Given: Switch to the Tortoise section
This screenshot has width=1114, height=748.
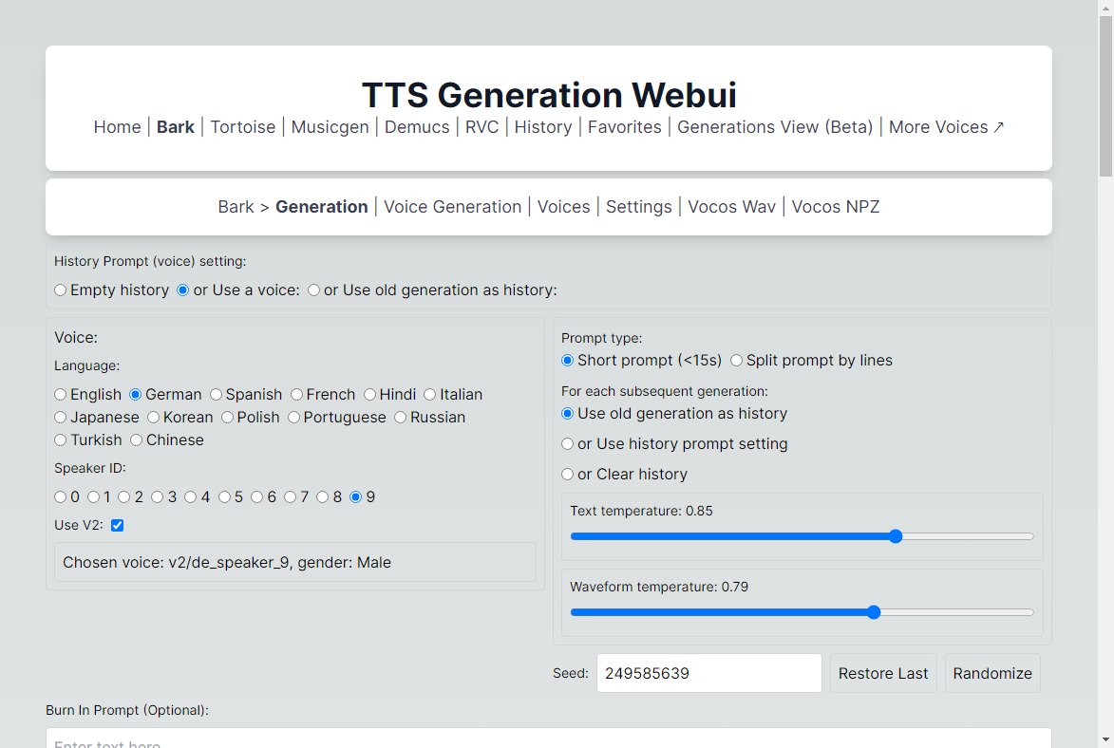Looking at the screenshot, I should pos(243,127).
